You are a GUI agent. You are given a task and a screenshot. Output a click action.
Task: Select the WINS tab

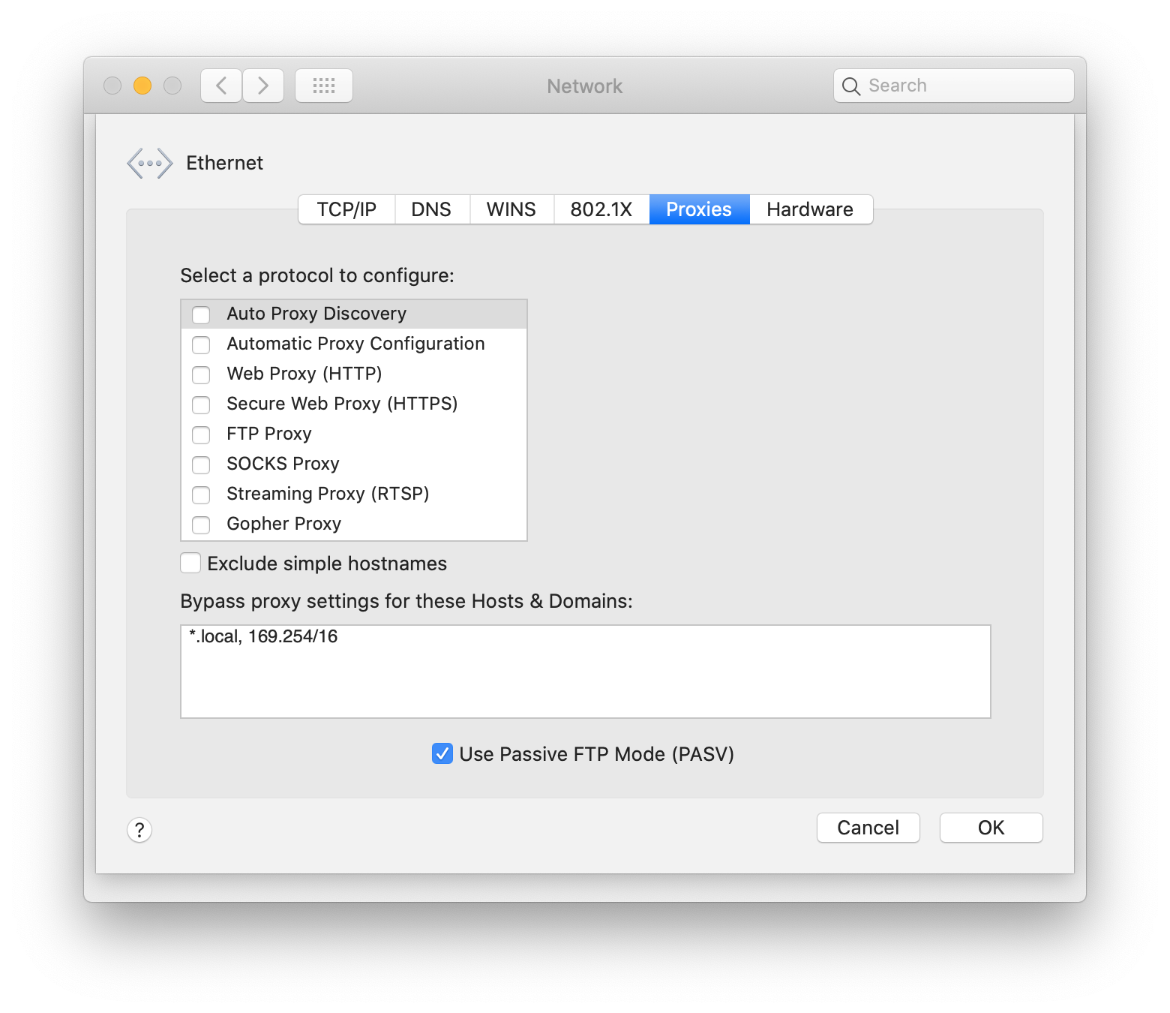(x=511, y=209)
